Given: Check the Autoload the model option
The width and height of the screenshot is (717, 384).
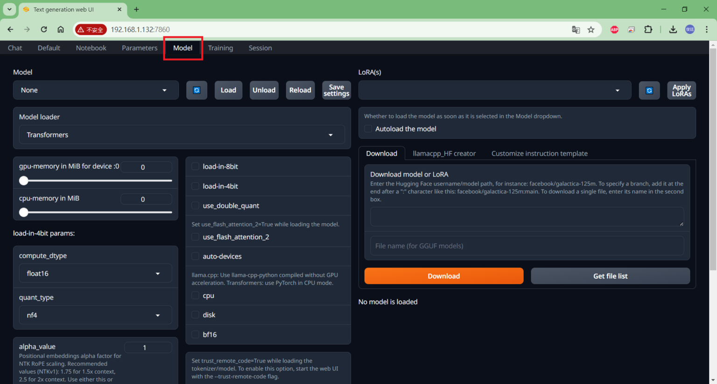Looking at the screenshot, I should (368, 129).
